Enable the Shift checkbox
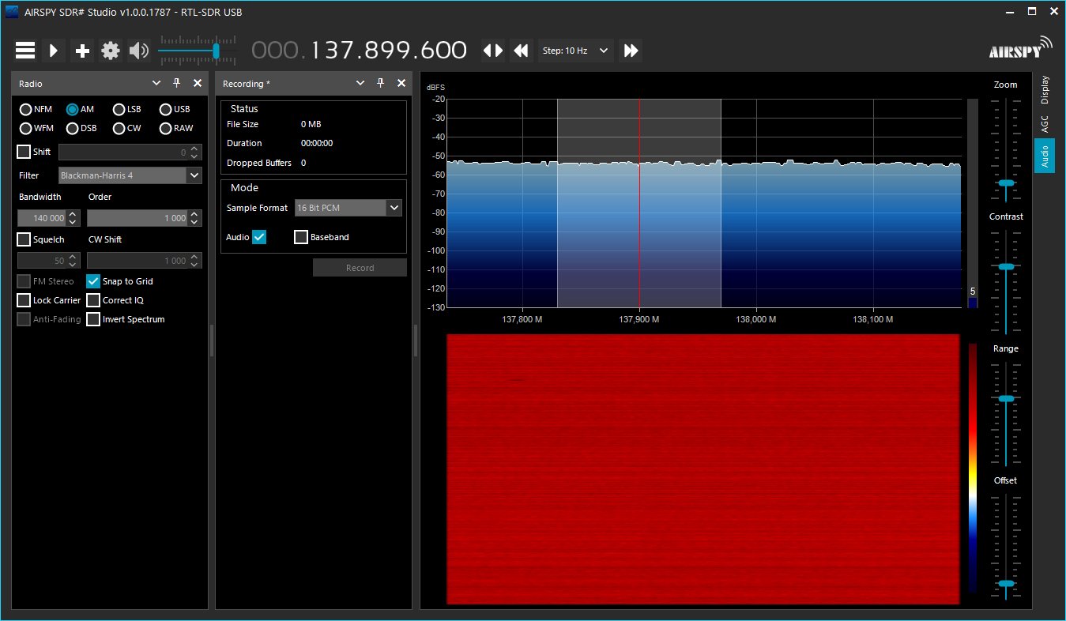The height and width of the screenshot is (621, 1066). point(24,152)
